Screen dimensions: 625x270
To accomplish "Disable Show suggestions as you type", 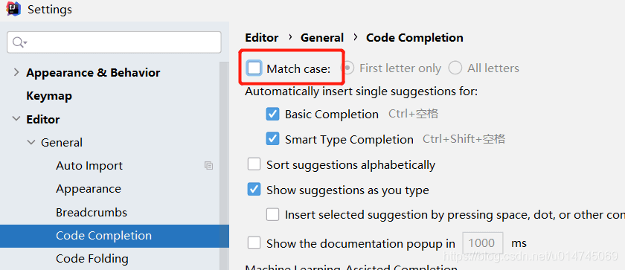I will point(254,189).
